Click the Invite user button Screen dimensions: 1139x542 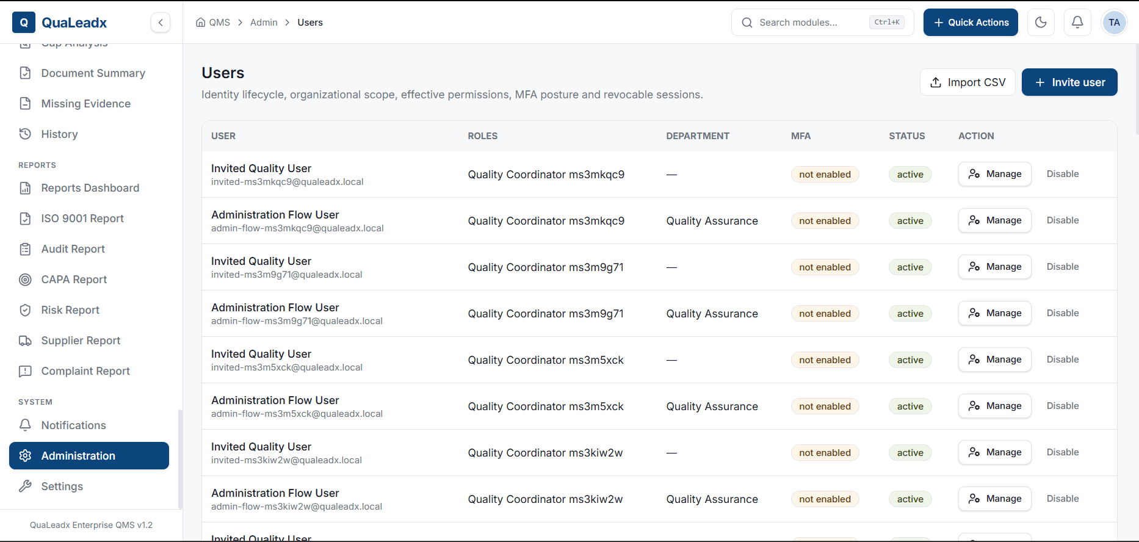(x=1069, y=82)
